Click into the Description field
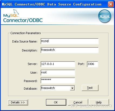This screenshot has height=111, width=115. (70, 50)
